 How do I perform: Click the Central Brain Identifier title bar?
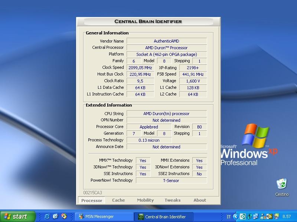pos(148,21)
